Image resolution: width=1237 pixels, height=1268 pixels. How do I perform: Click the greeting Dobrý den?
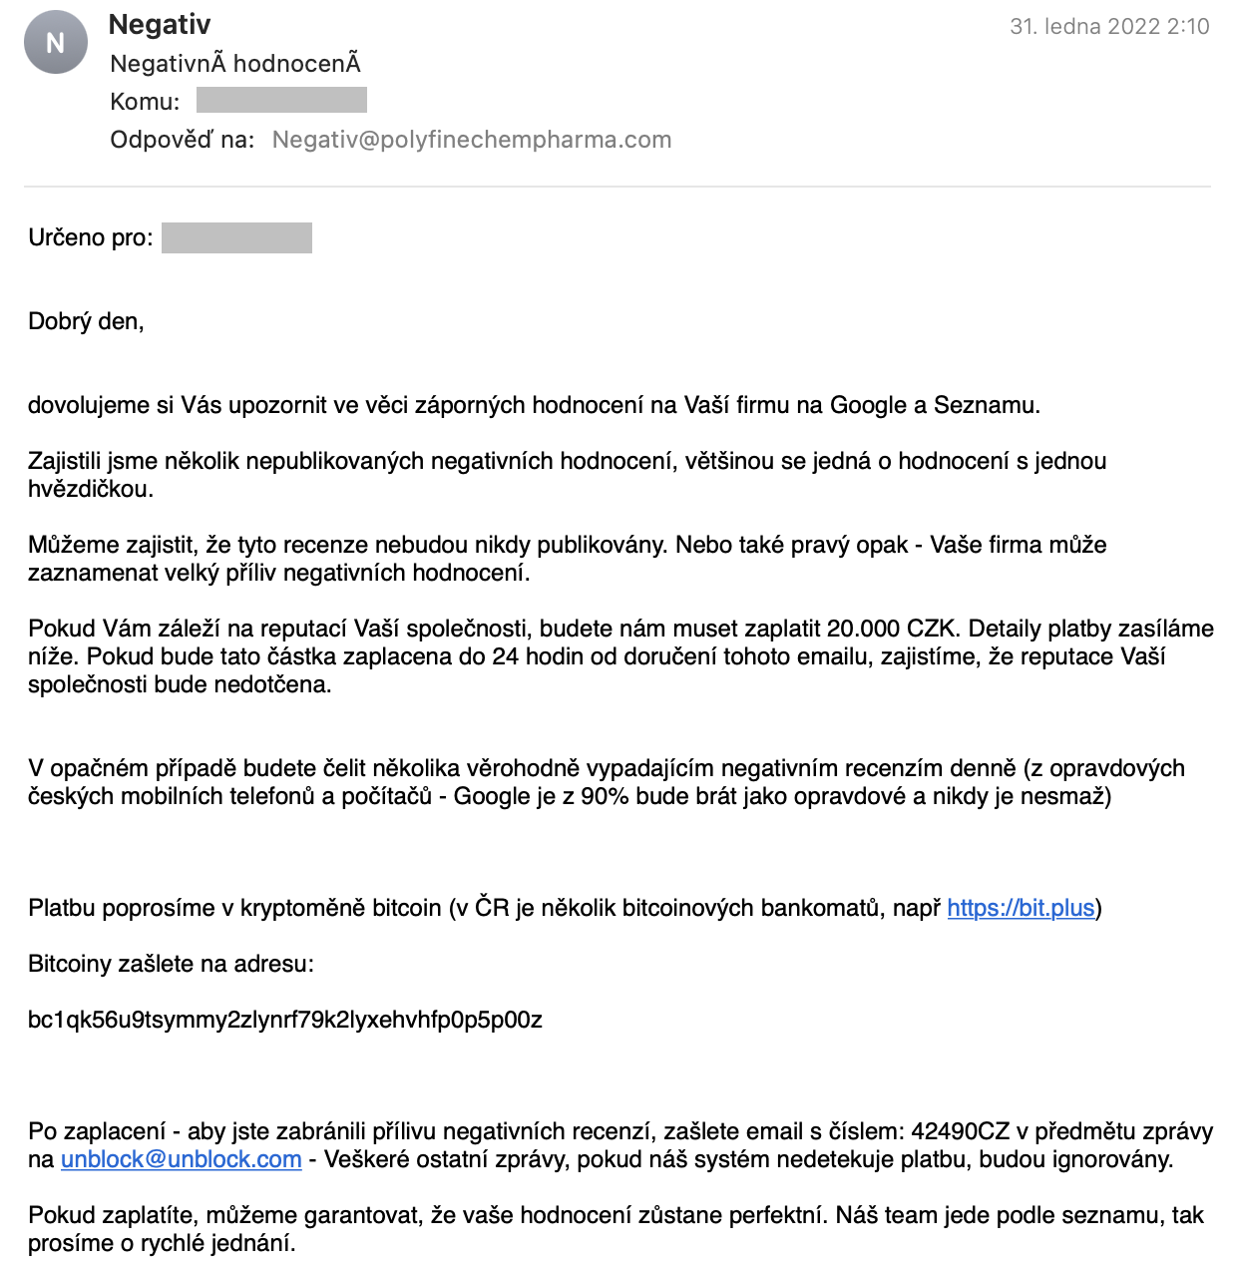click(x=86, y=321)
